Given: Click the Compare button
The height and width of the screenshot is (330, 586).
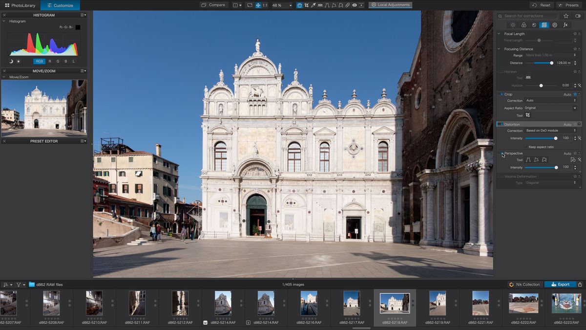Looking at the screenshot, I should tap(213, 5).
